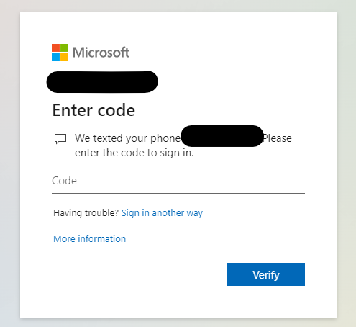Click the "Having trouble?" label

86,213
